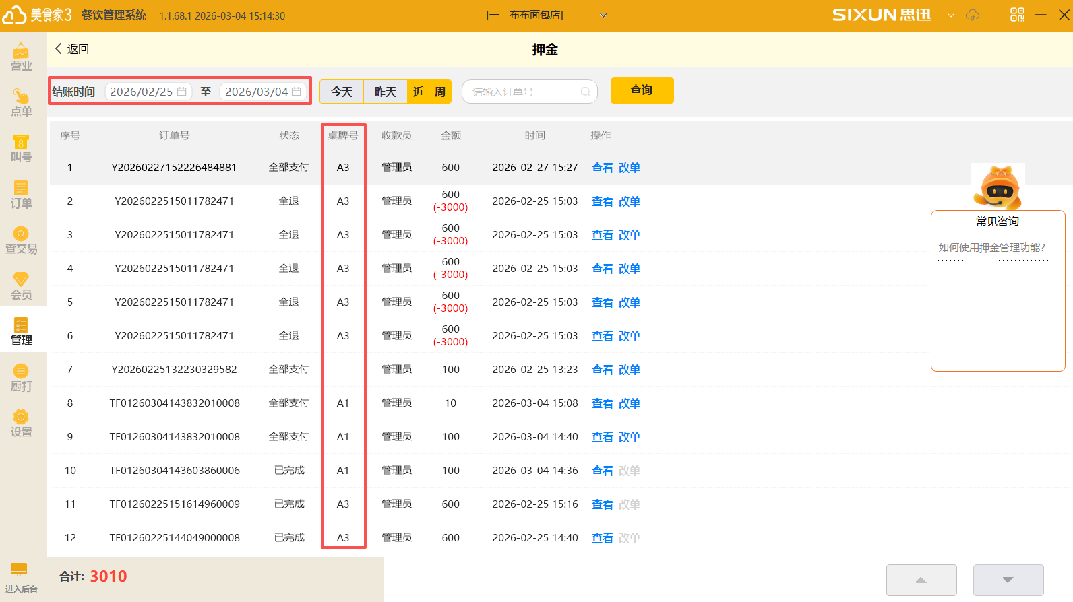Select the 昨天 date filter
The width and height of the screenshot is (1073, 602).
coord(385,92)
